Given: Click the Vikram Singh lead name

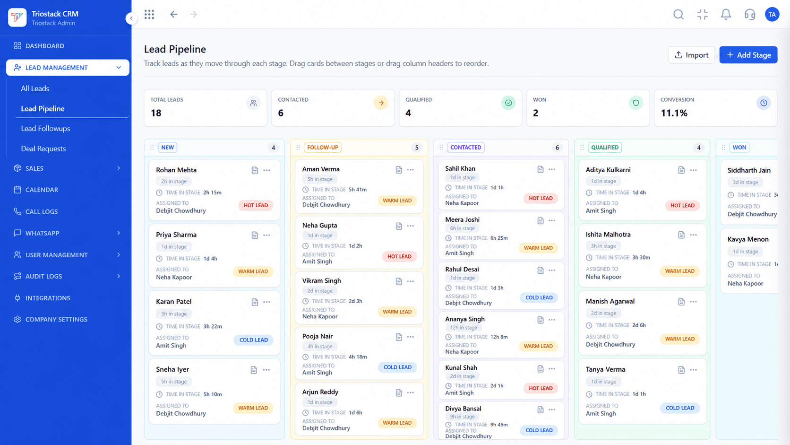Looking at the screenshot, I should click(322, 281).
